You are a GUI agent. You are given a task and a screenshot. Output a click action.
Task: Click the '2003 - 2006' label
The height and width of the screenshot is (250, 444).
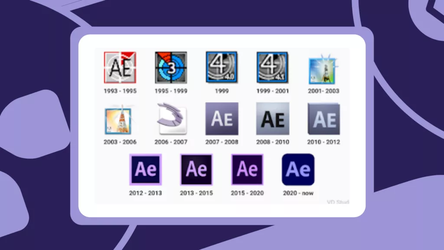pyautogui.click(x=120, y=142)
